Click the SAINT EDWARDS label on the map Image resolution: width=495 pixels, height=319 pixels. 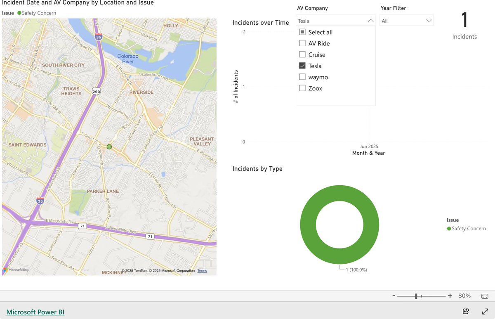click(x=27, y=145)
